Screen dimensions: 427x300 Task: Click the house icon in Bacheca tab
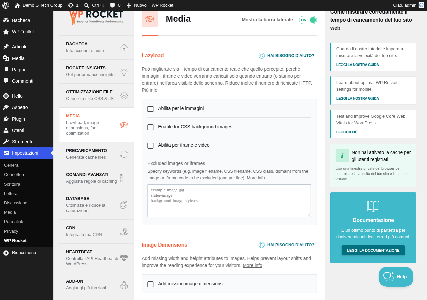(124, 48)
